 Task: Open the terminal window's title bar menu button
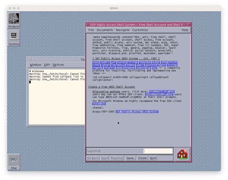29,59
